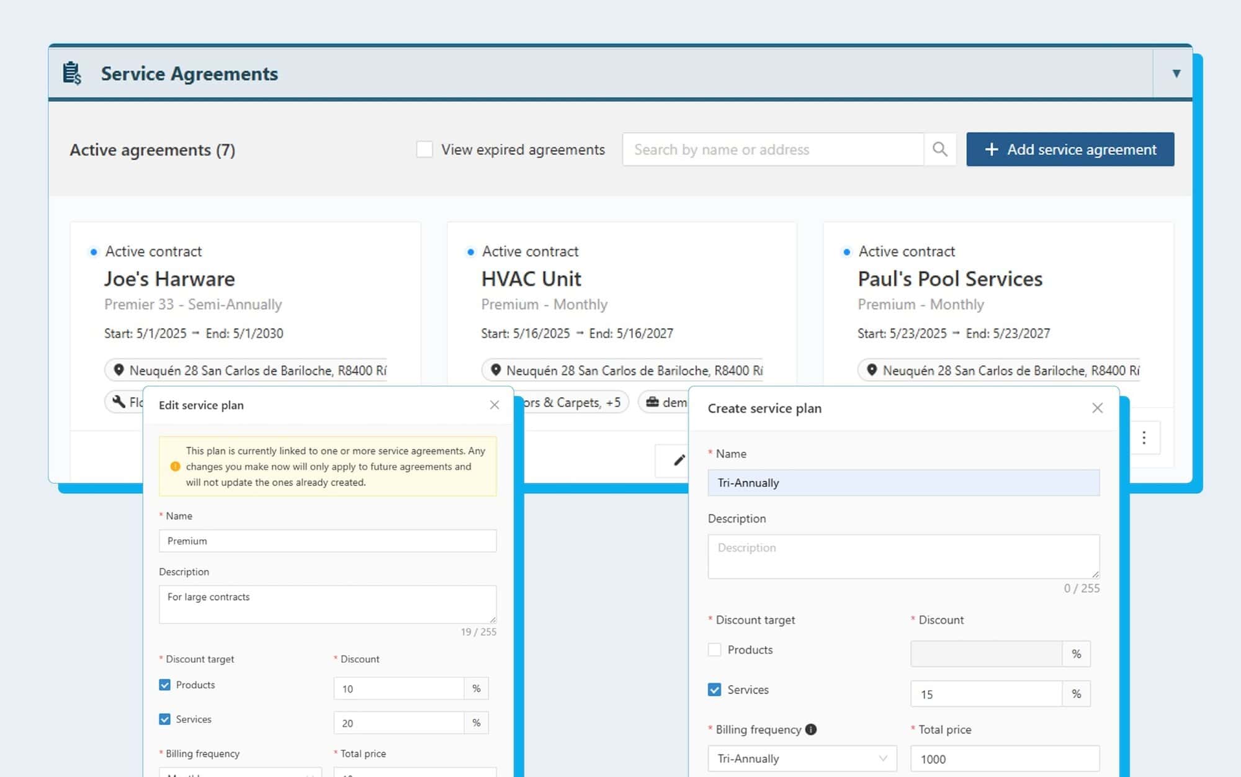
Task: Toggle View expired agreements checkbox
Action: [x=424, y=150]
